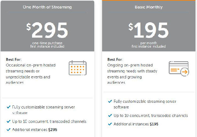
Task: Click 'per month first instance included' text
Action: [149, 45]
